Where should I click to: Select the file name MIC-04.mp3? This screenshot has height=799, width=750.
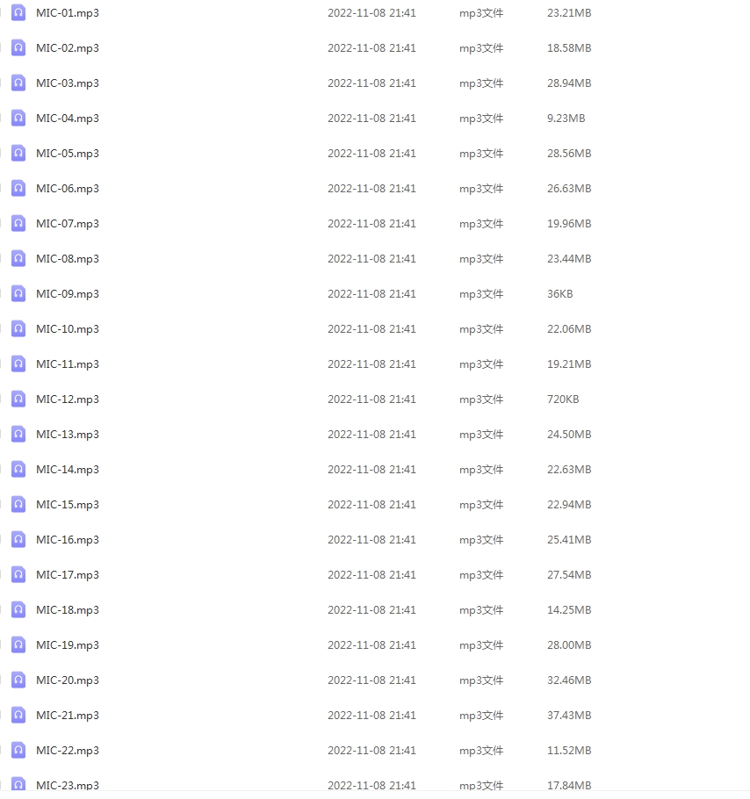pyautogui.click(x=68, y=119)
